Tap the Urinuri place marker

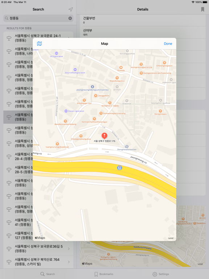[117, 87]
